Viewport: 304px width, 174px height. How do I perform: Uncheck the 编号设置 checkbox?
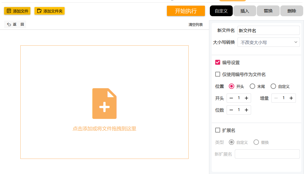coord(217,62)
